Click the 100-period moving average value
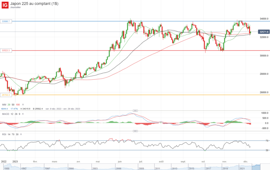The image size is (270, 170). [18, 104]
